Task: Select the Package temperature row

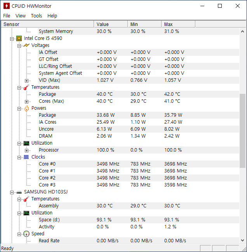Action: coord(139,94)
